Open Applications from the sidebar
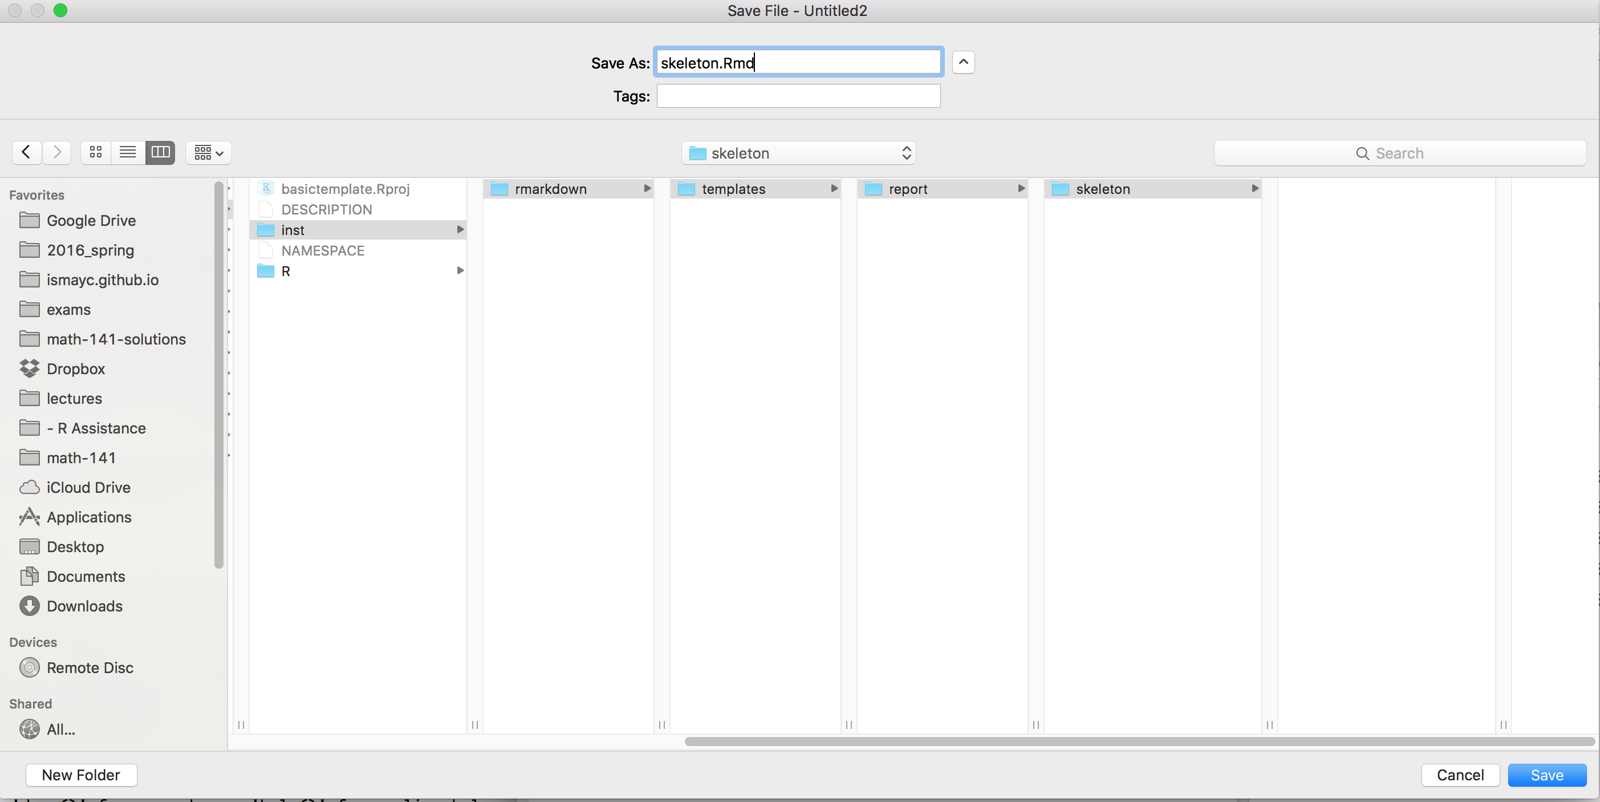This screenshot has height=802, width=1600. coord(89,517)
